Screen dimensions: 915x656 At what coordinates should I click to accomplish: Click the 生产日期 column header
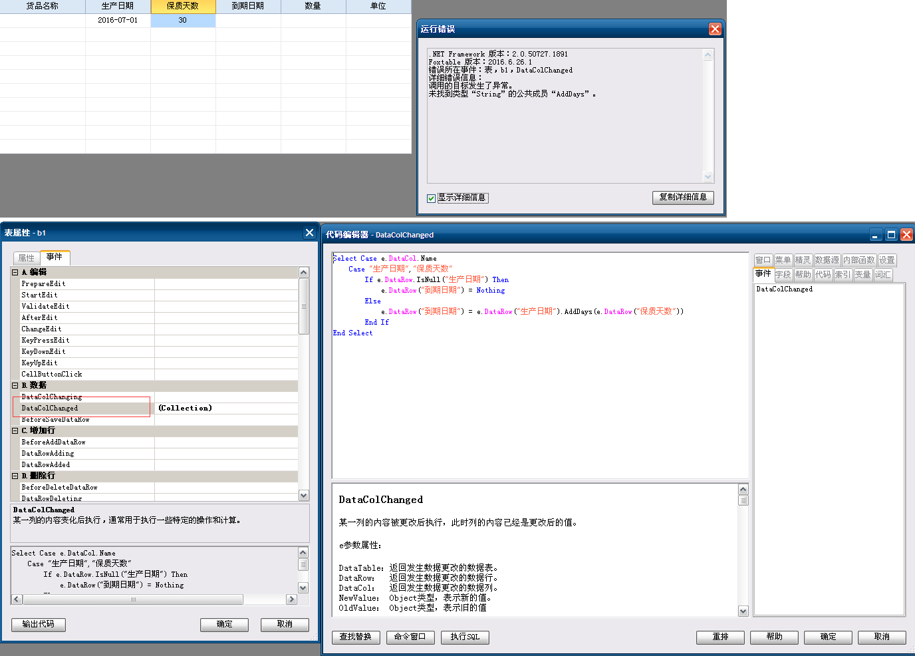point(118,6)
